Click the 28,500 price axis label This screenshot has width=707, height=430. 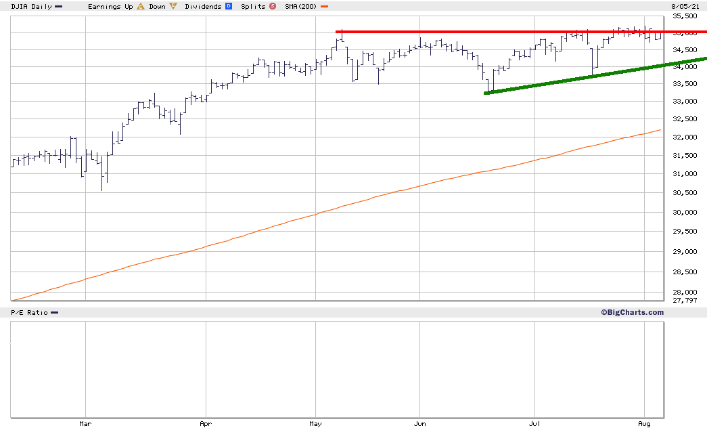[x=685, y=272]
